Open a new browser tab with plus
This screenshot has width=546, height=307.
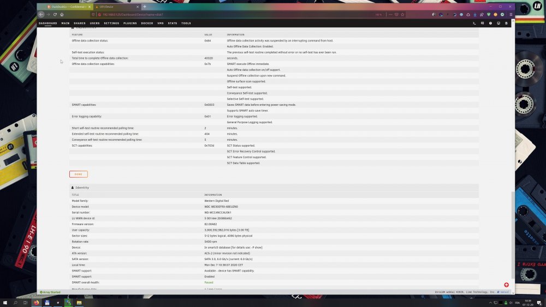145,7
